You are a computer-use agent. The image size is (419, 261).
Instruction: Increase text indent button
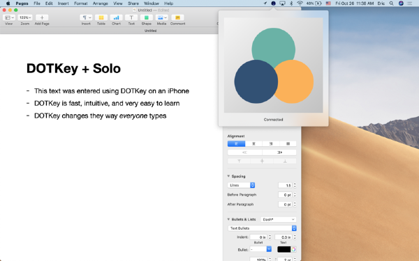279,152
